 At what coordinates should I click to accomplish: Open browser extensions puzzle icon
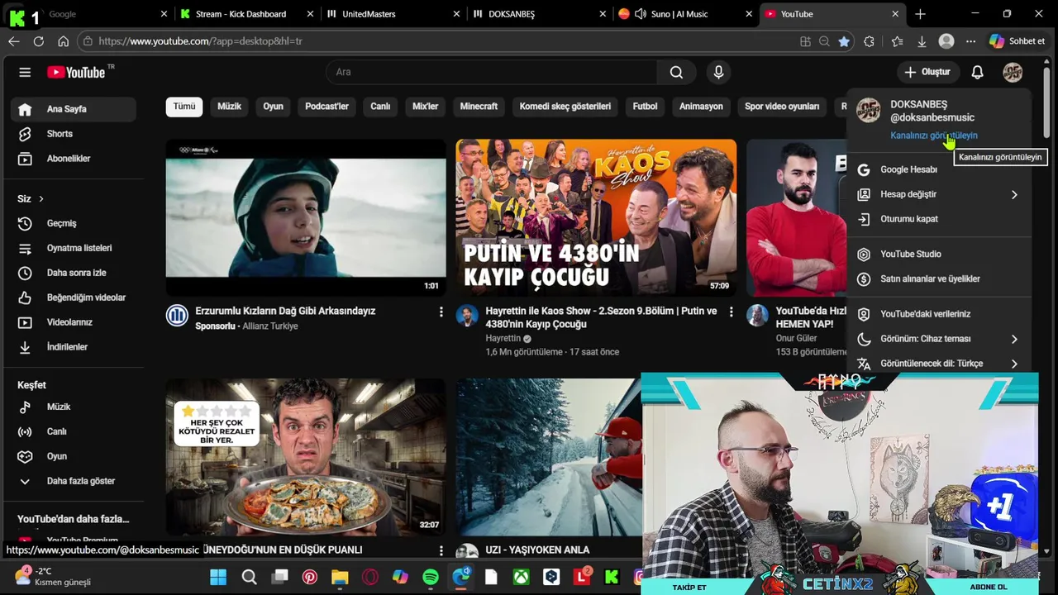(x=869, y=41)
